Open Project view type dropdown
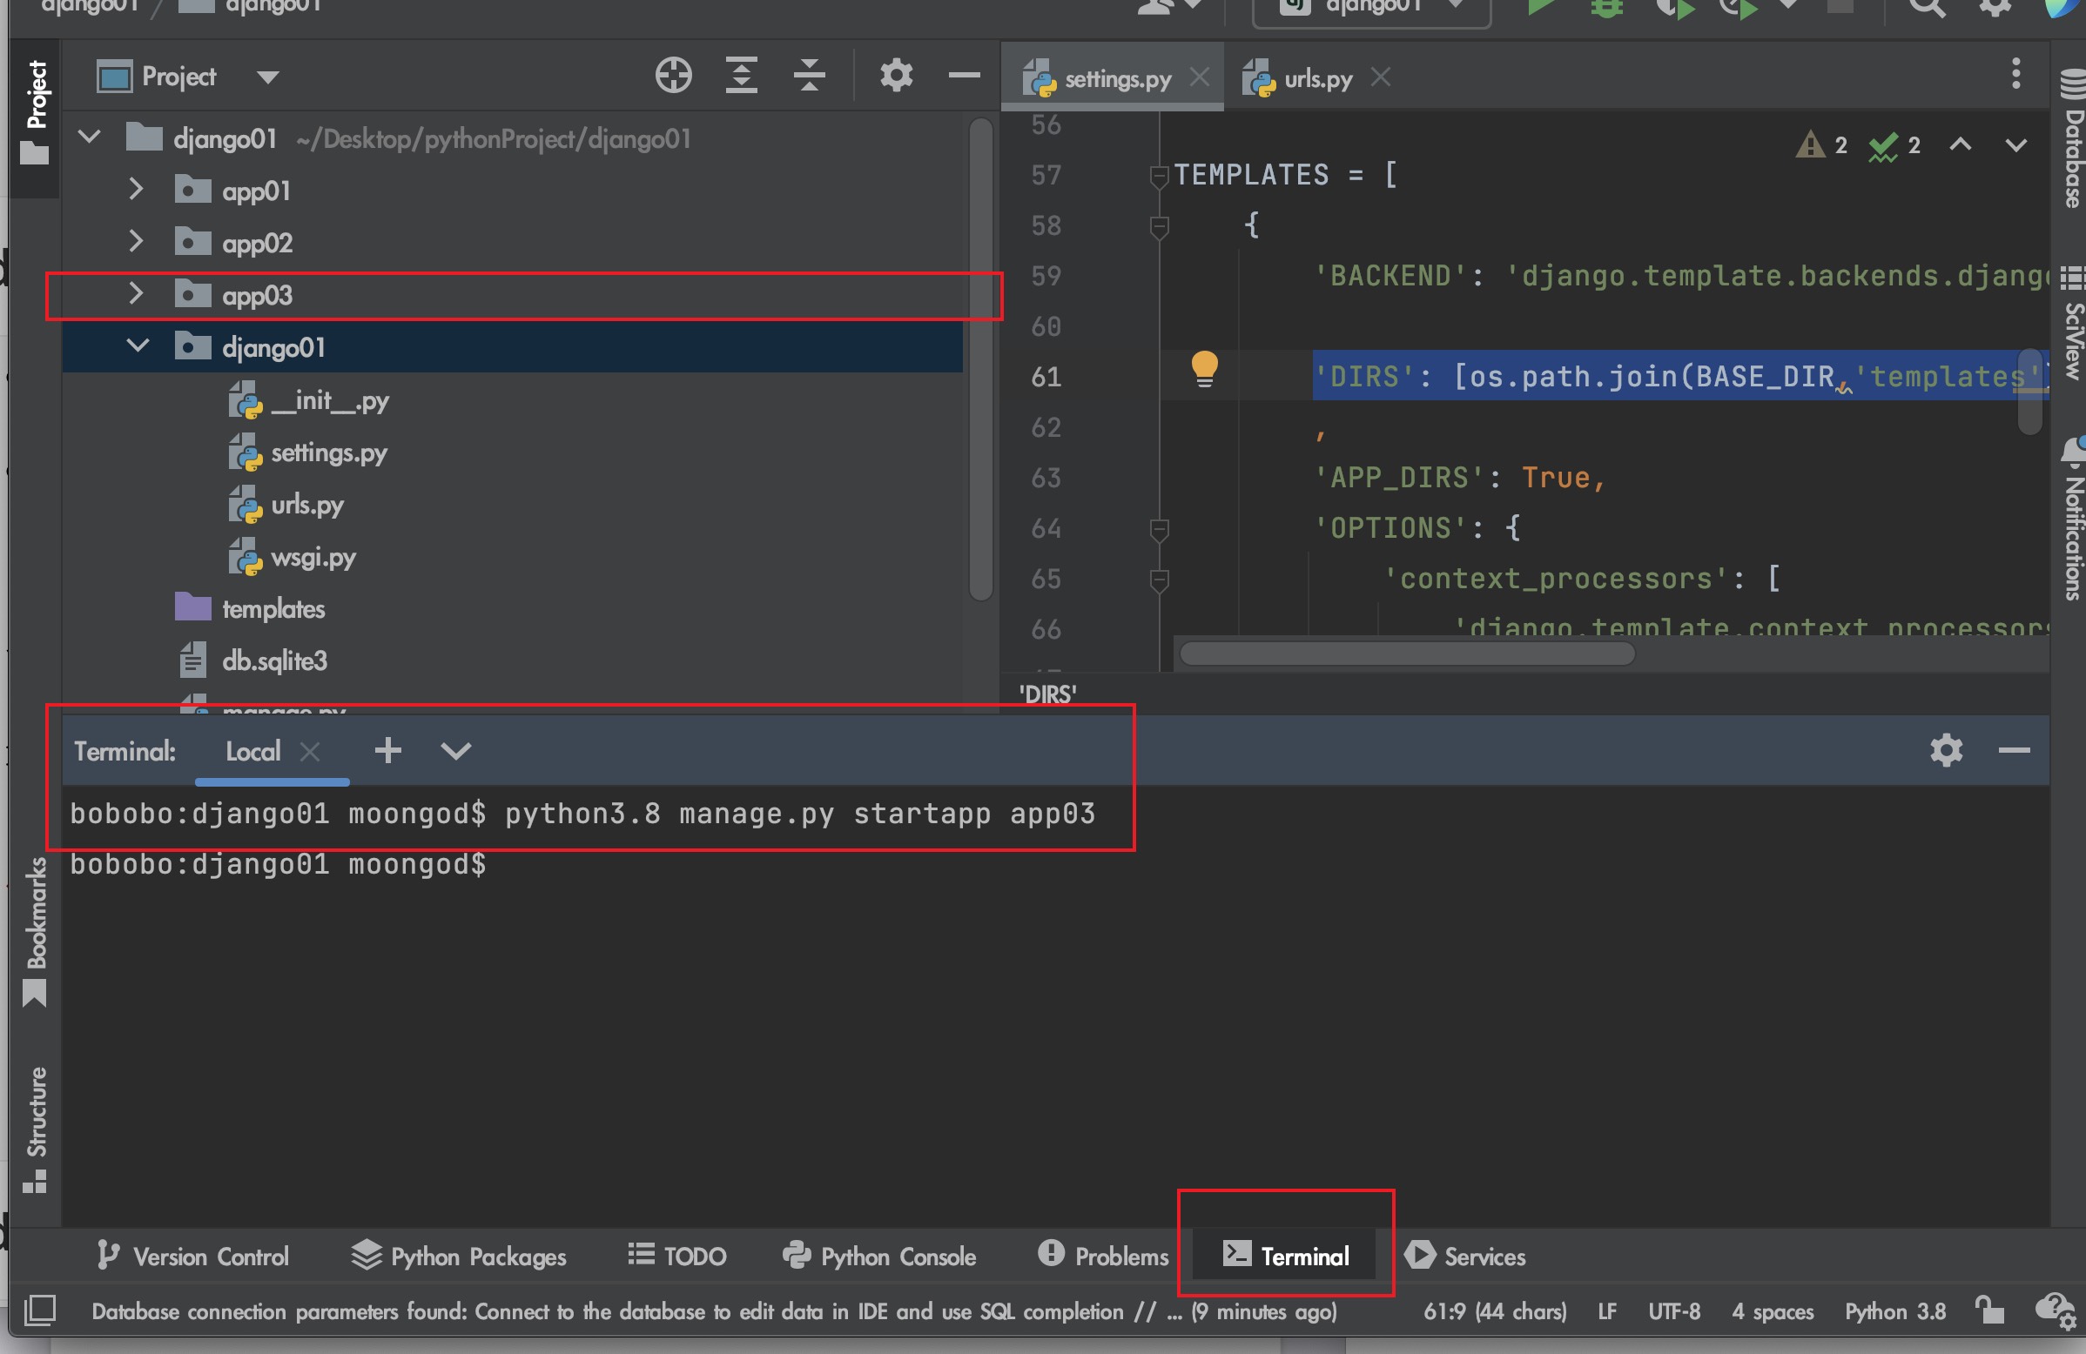The image size is (2086, 1354). pos(267,77)
